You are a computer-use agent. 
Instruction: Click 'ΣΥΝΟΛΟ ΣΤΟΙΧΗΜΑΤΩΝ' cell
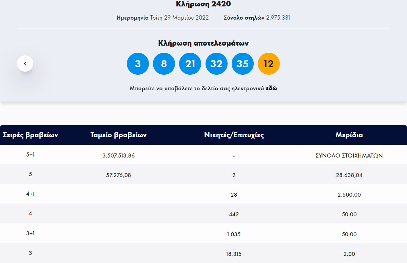(349, 156)
